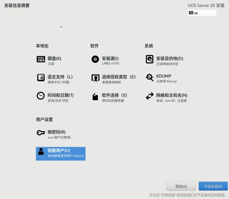Click the language support icon
The height and width of the screenshot is (199, 229).
click(41, 78)
